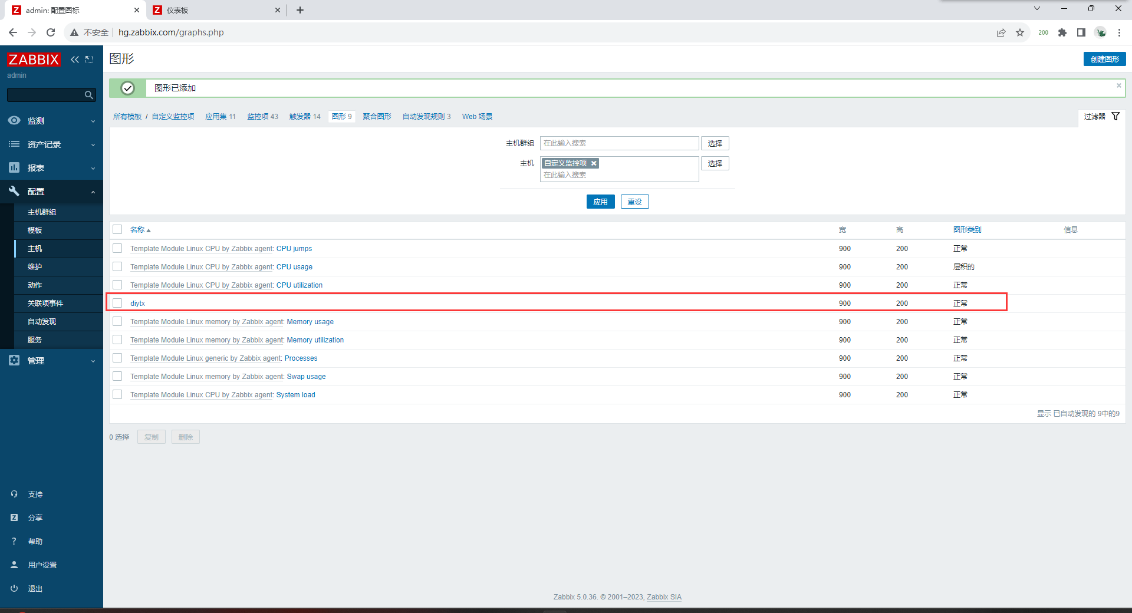Open 分享 share Z icon
This screenshot has height=613, width=1132.
(14, 518)
